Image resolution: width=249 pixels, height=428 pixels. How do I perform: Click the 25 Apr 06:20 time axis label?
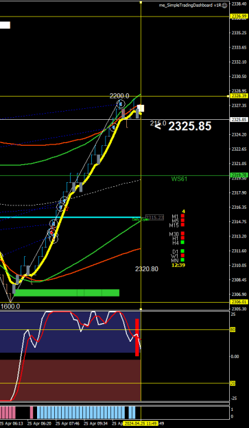39,424
